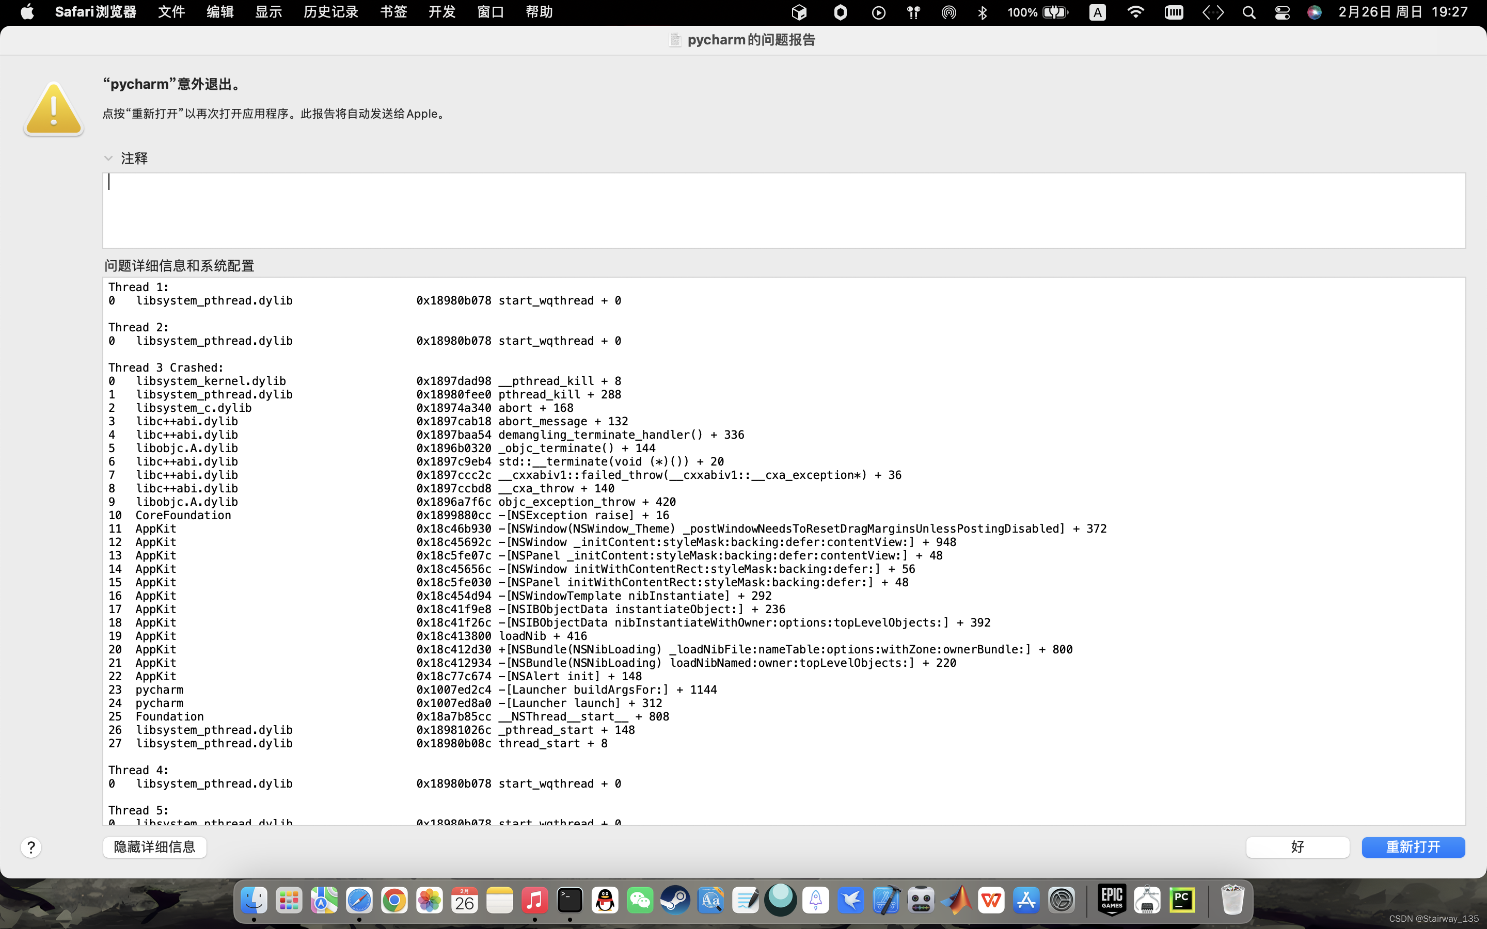The height and width of the screenshot is (929, 1487).
Task: Click the '-[Launcher buildArgsFor:] + 1144' line
Action: point(607,690)
